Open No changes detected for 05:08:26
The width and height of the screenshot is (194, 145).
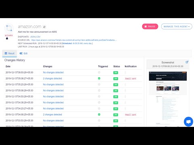click(x=53, y=91)
